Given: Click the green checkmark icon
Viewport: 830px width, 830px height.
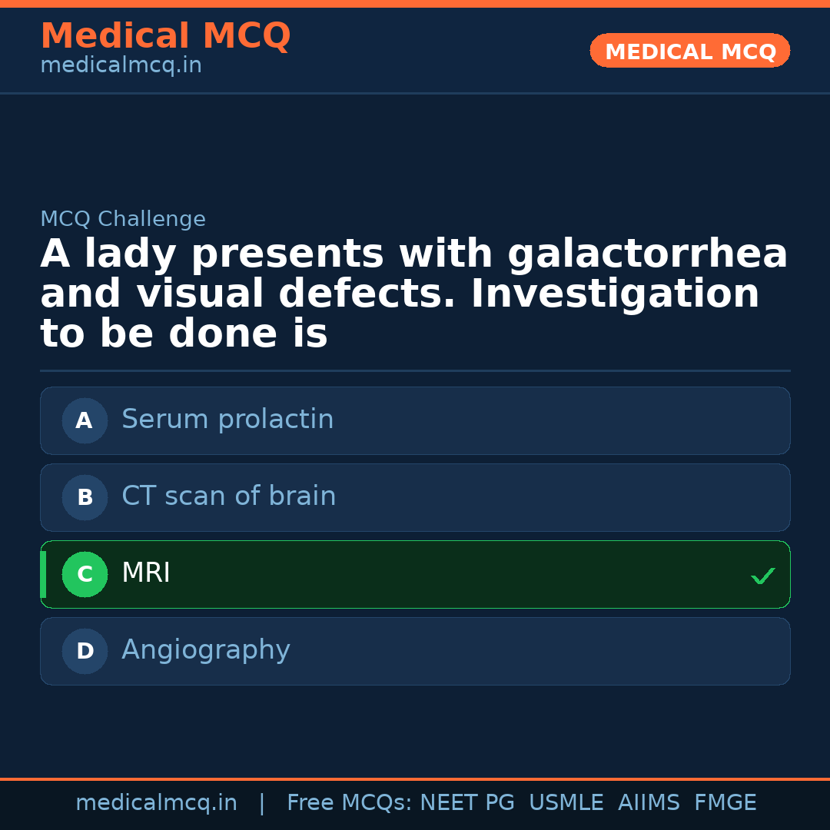Looking at the screenshot, I should point(762,576).
